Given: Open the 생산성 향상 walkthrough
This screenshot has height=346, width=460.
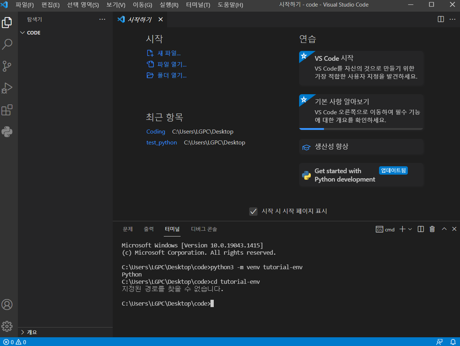Looking at the screenshot, I should [361, 147].
